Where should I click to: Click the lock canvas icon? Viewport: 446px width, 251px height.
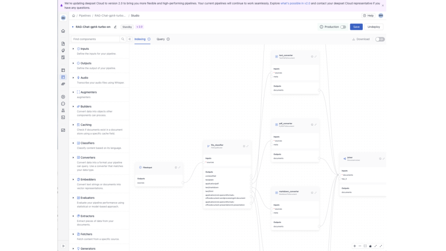(370, 246)
